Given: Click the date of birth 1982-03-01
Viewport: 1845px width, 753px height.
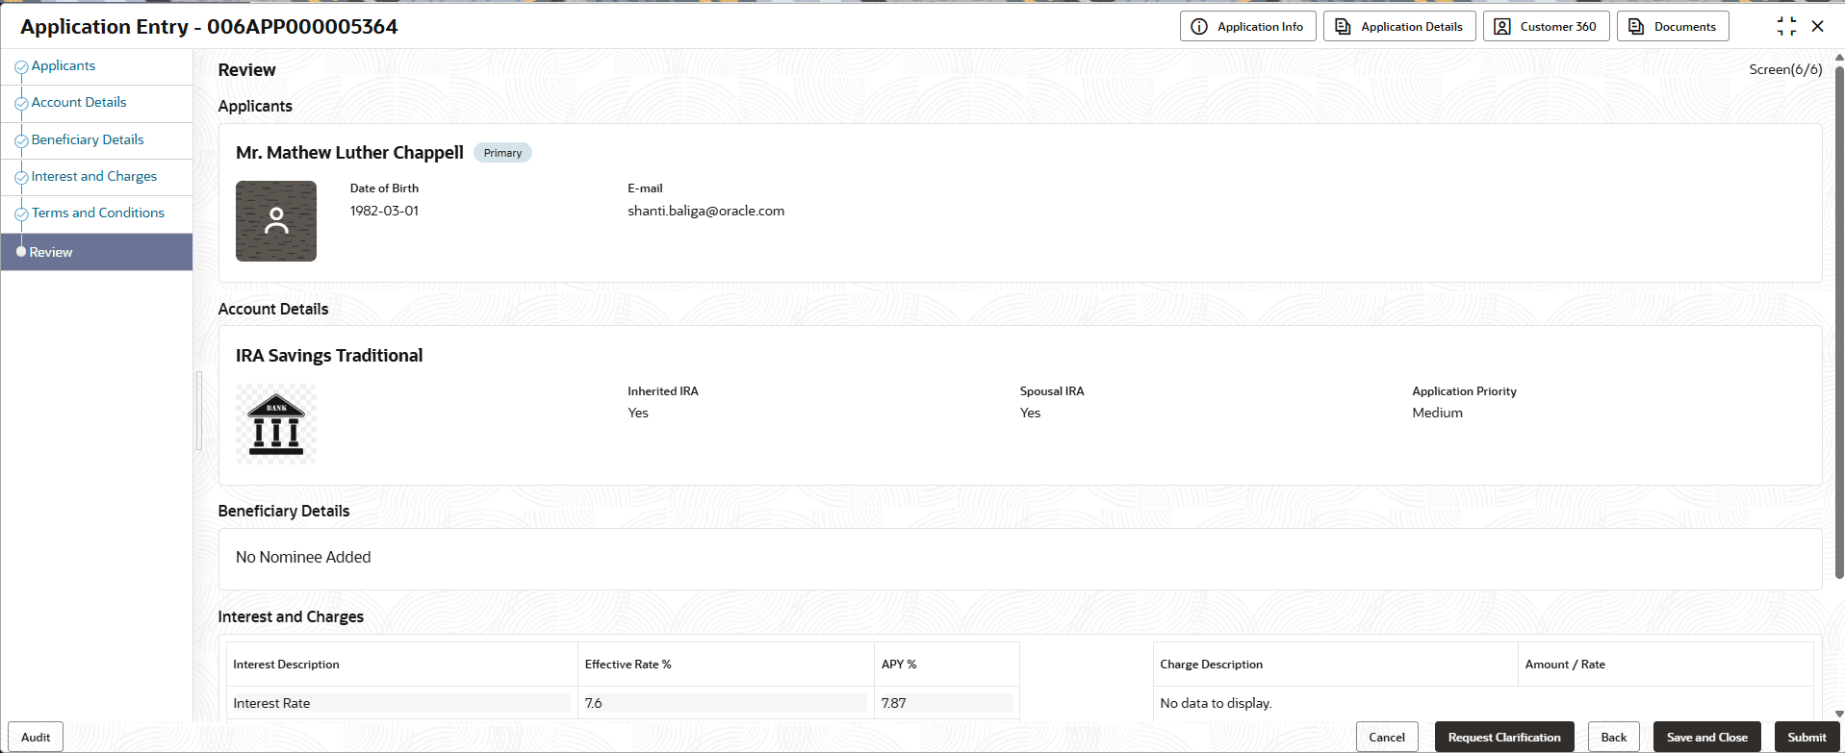Looking at the screenshot, I should (x=384, y=211).
